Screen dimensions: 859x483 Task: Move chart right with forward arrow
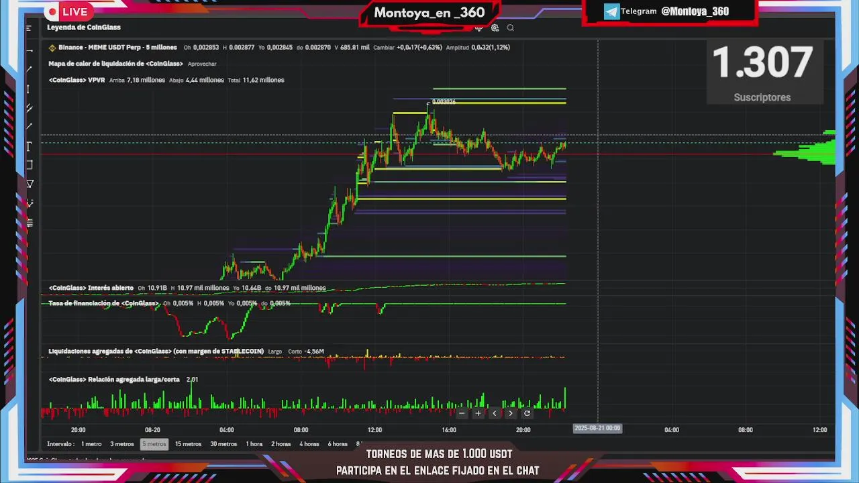pyautogui.click(x=511, y=413)
